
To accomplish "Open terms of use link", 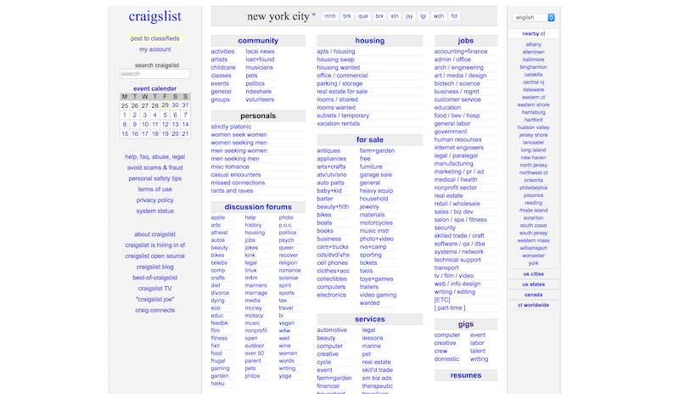I will 154,189.
